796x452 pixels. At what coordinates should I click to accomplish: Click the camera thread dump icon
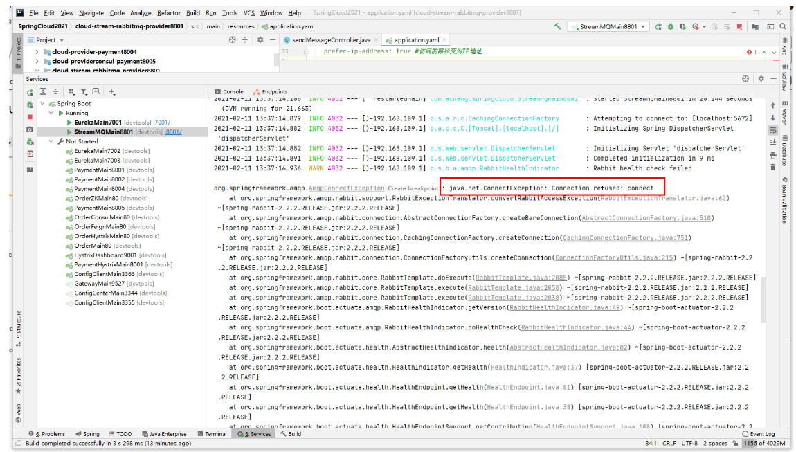click(30, 129)
